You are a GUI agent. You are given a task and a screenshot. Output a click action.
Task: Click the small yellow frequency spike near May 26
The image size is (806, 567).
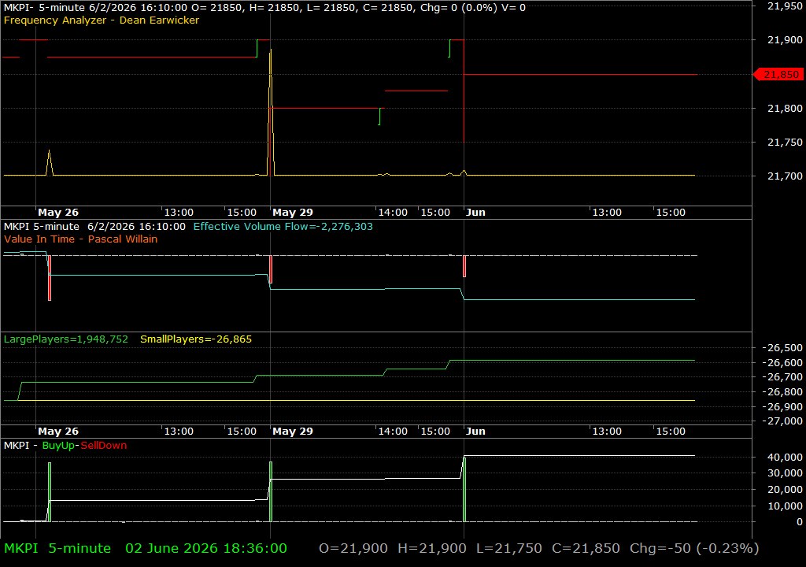(50, 162)
